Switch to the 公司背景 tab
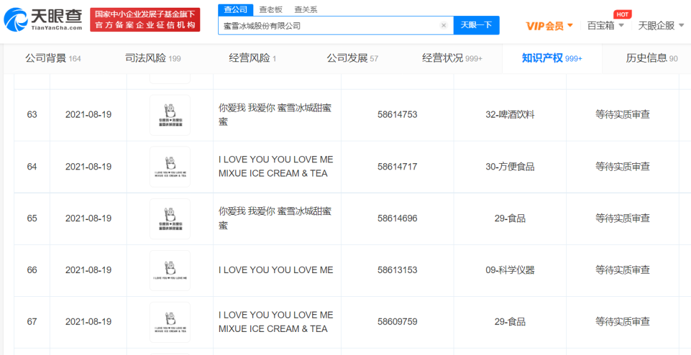 tap(53, 58)
